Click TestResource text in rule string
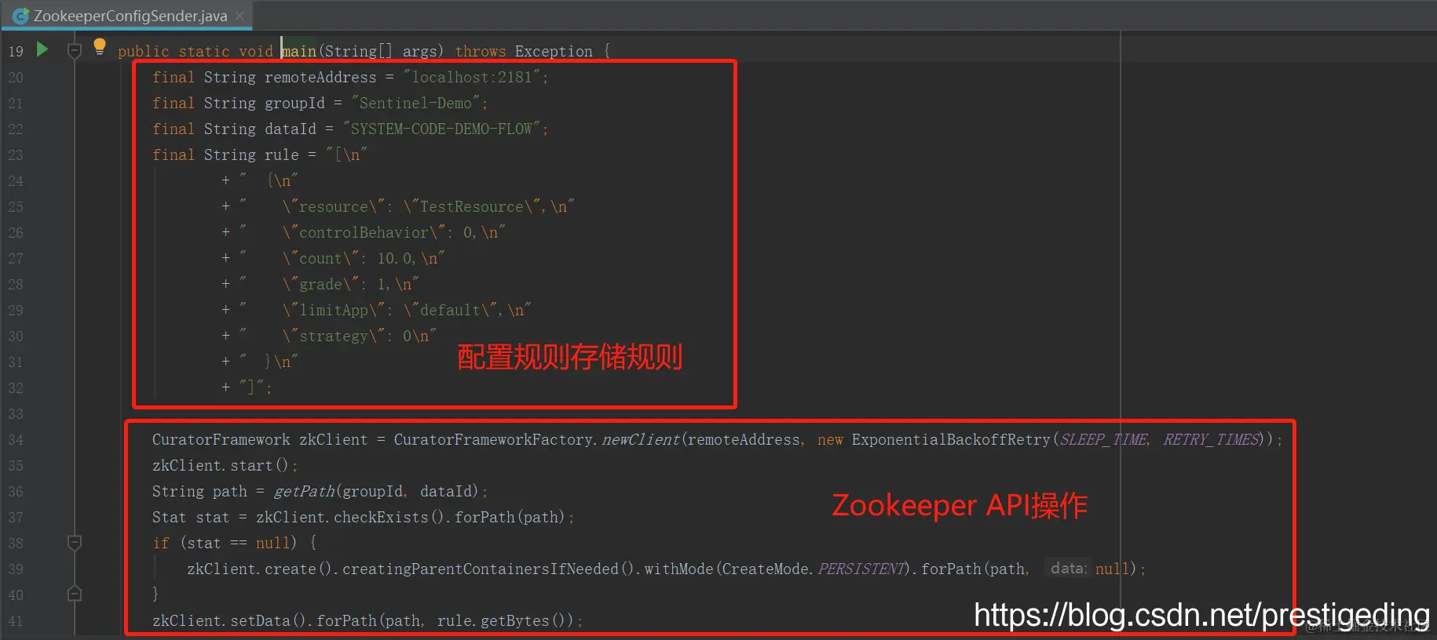Image resolution: width=1437 pixels, height=640 pixels. [472, 206]
